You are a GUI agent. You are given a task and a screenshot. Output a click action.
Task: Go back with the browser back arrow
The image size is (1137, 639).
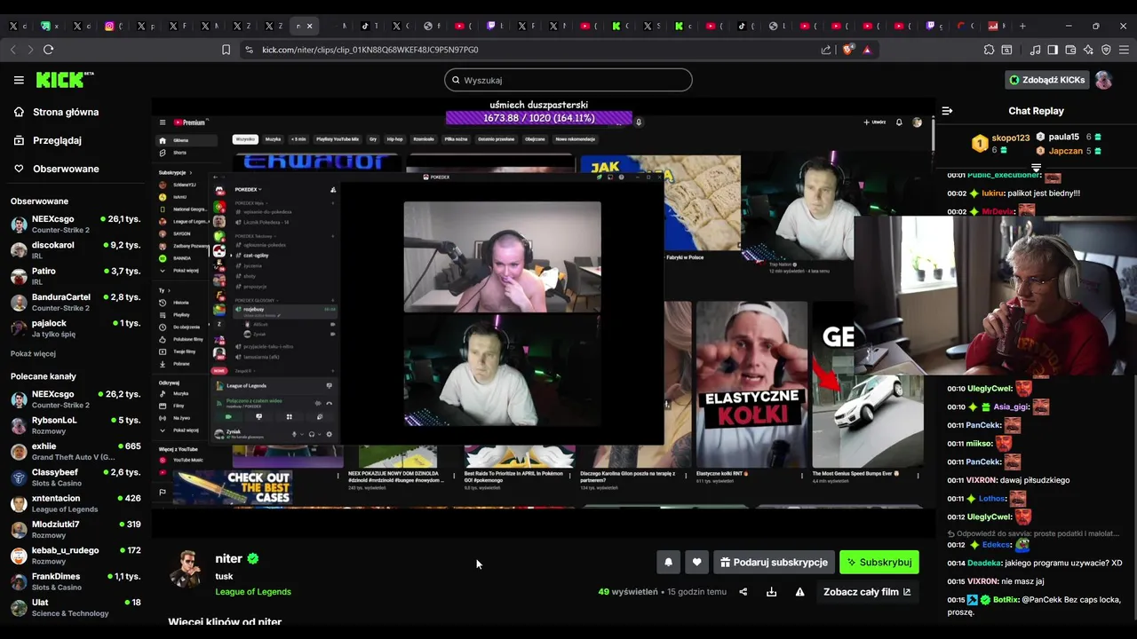pos(13,50)
